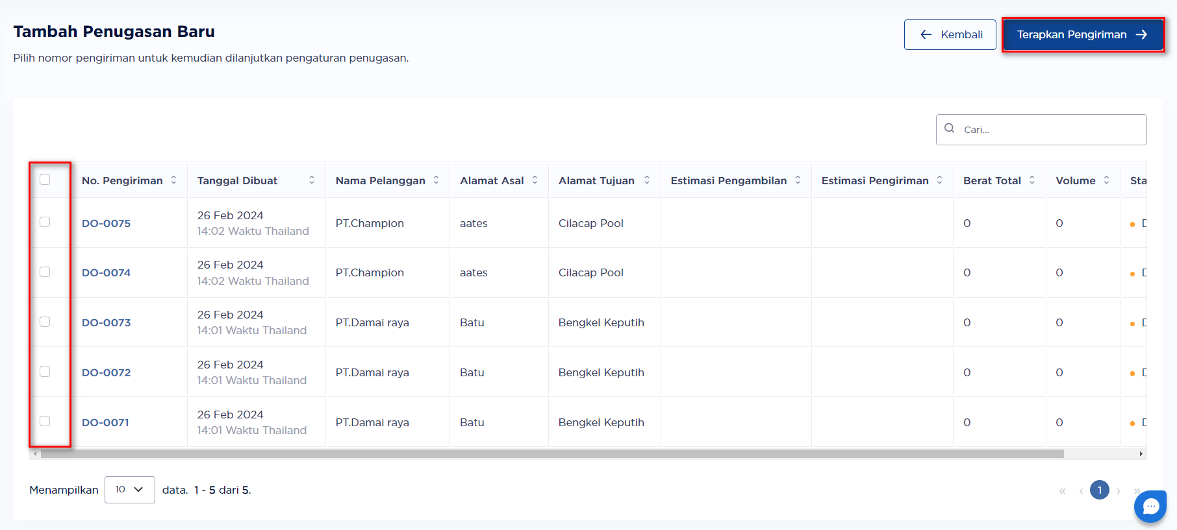Click the Kembali back button
The width and height of the screenshot is (1177, 530).
[x=950, y=34]
